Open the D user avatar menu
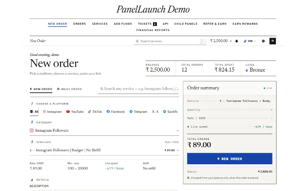The image size is (306, 191). (x=273, y=41)
